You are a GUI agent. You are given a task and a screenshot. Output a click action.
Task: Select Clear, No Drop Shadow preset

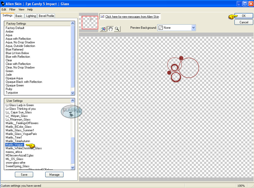pyautogui.click(x=20, y=67)
